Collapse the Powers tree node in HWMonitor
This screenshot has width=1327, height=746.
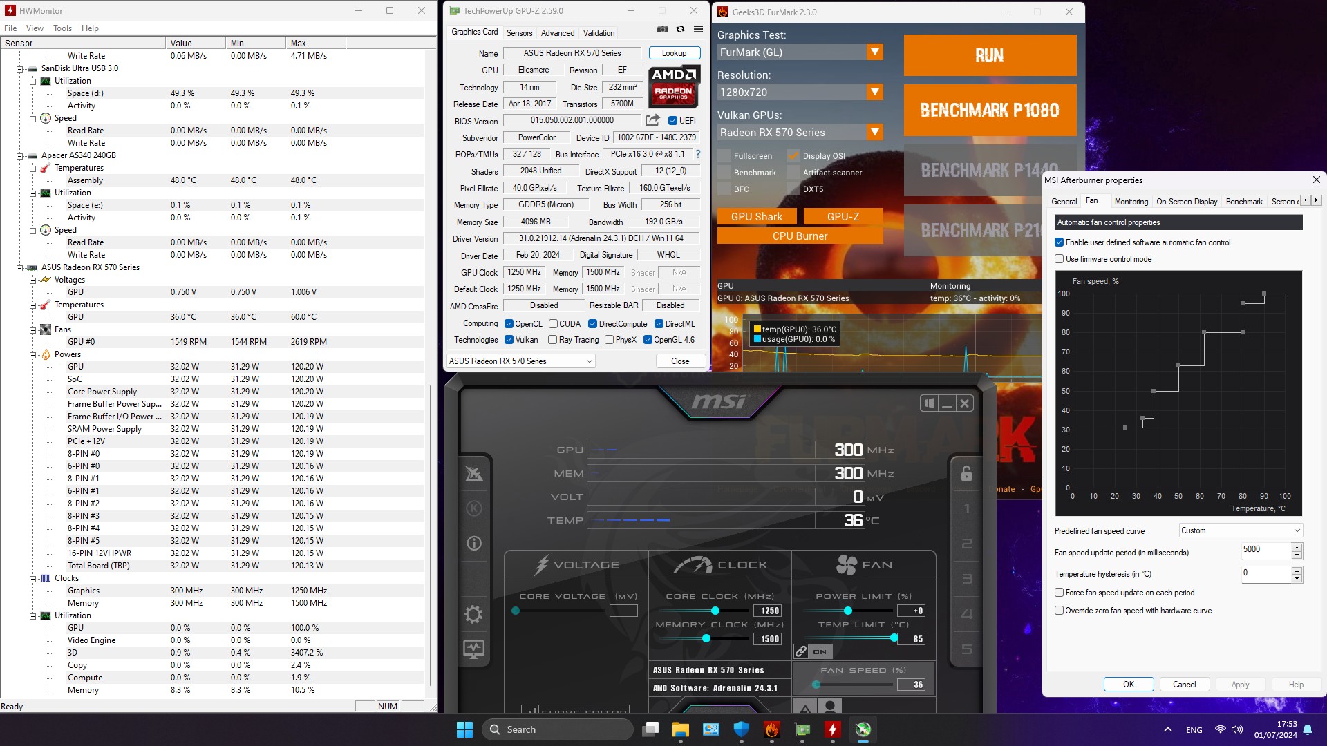point(32,354)
